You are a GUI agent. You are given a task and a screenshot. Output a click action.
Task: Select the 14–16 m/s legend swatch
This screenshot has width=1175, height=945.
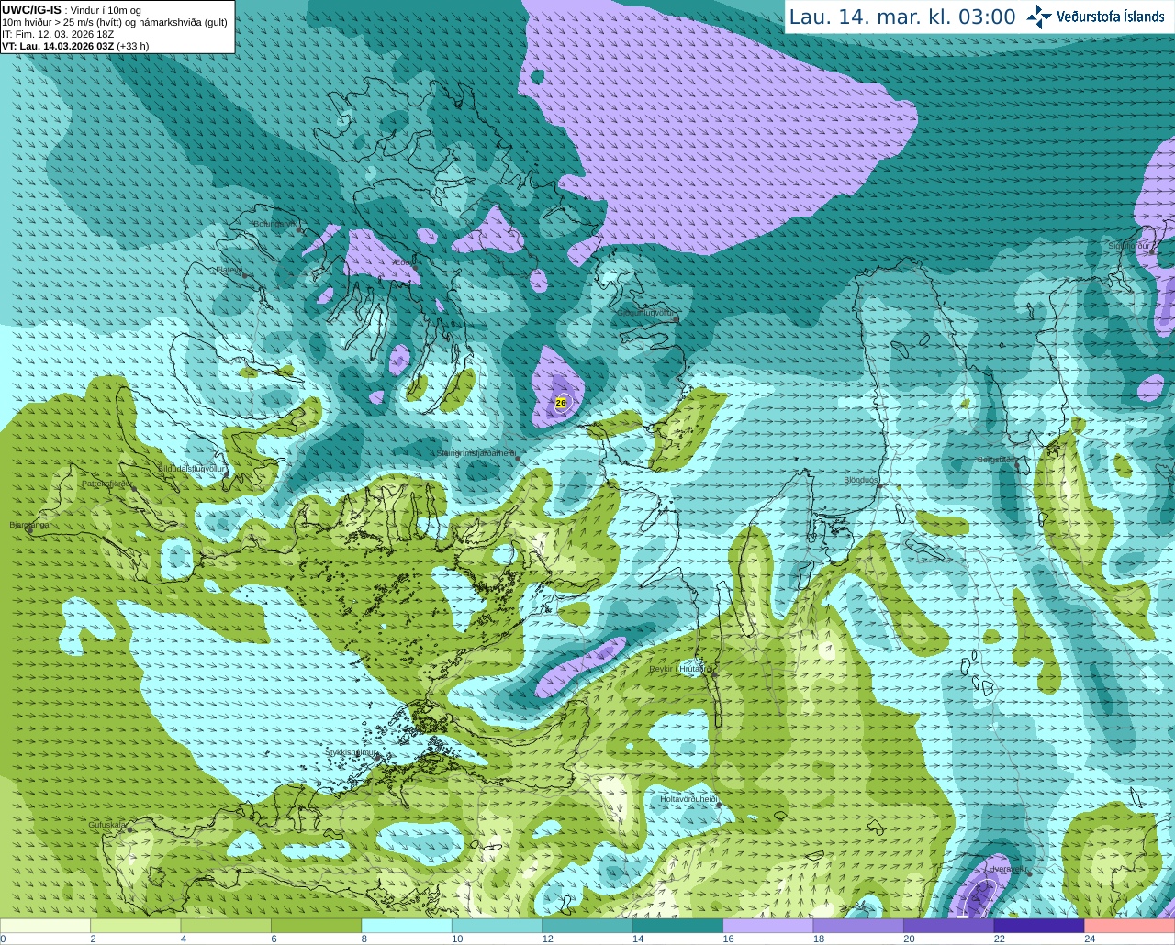[x=678, y=926]
